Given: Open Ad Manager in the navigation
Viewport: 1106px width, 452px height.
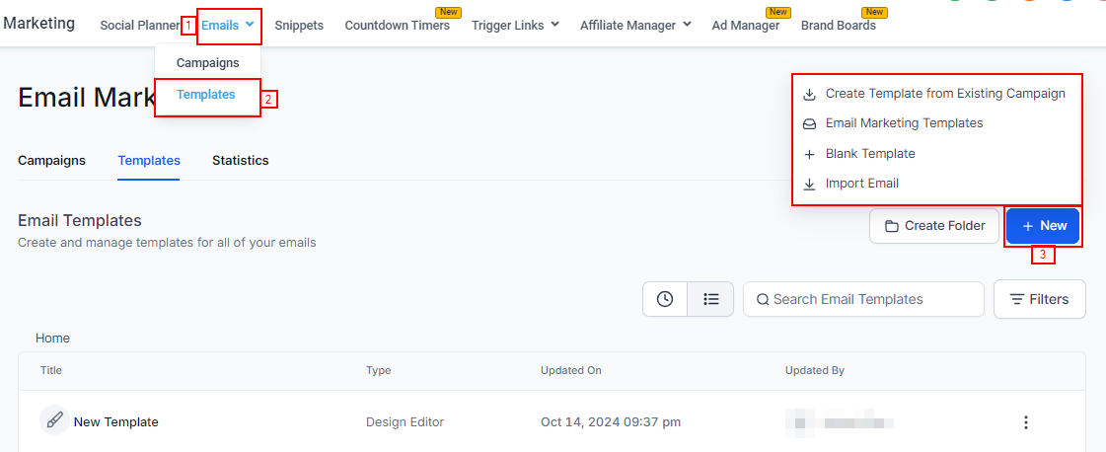Looking at the screenshot, I should pyautogui.click(x=746, y=26).
